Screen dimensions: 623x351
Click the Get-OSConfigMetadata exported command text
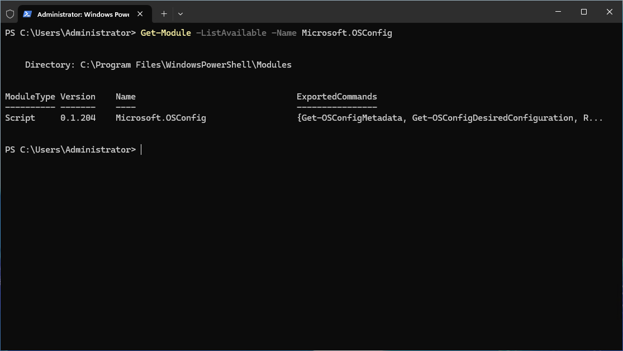pyautogui.click(x=351, y=118)
